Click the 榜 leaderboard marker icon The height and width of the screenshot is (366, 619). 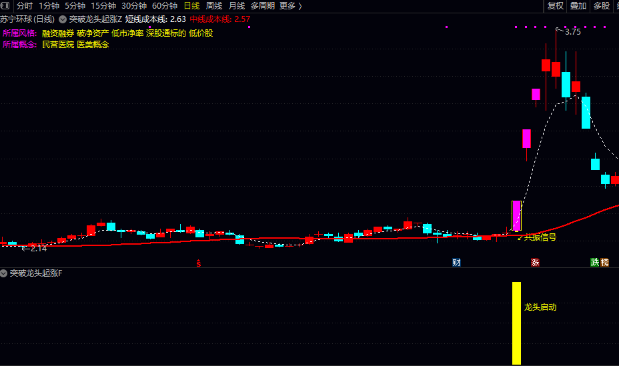604,262
